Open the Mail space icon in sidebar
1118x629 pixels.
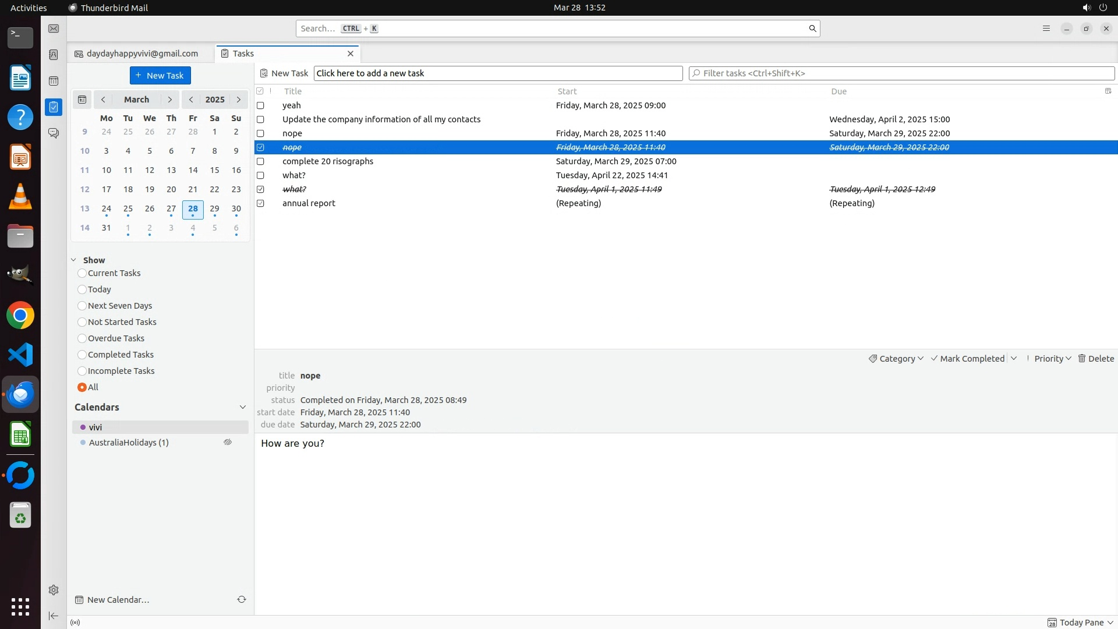[x=54, y=29]
